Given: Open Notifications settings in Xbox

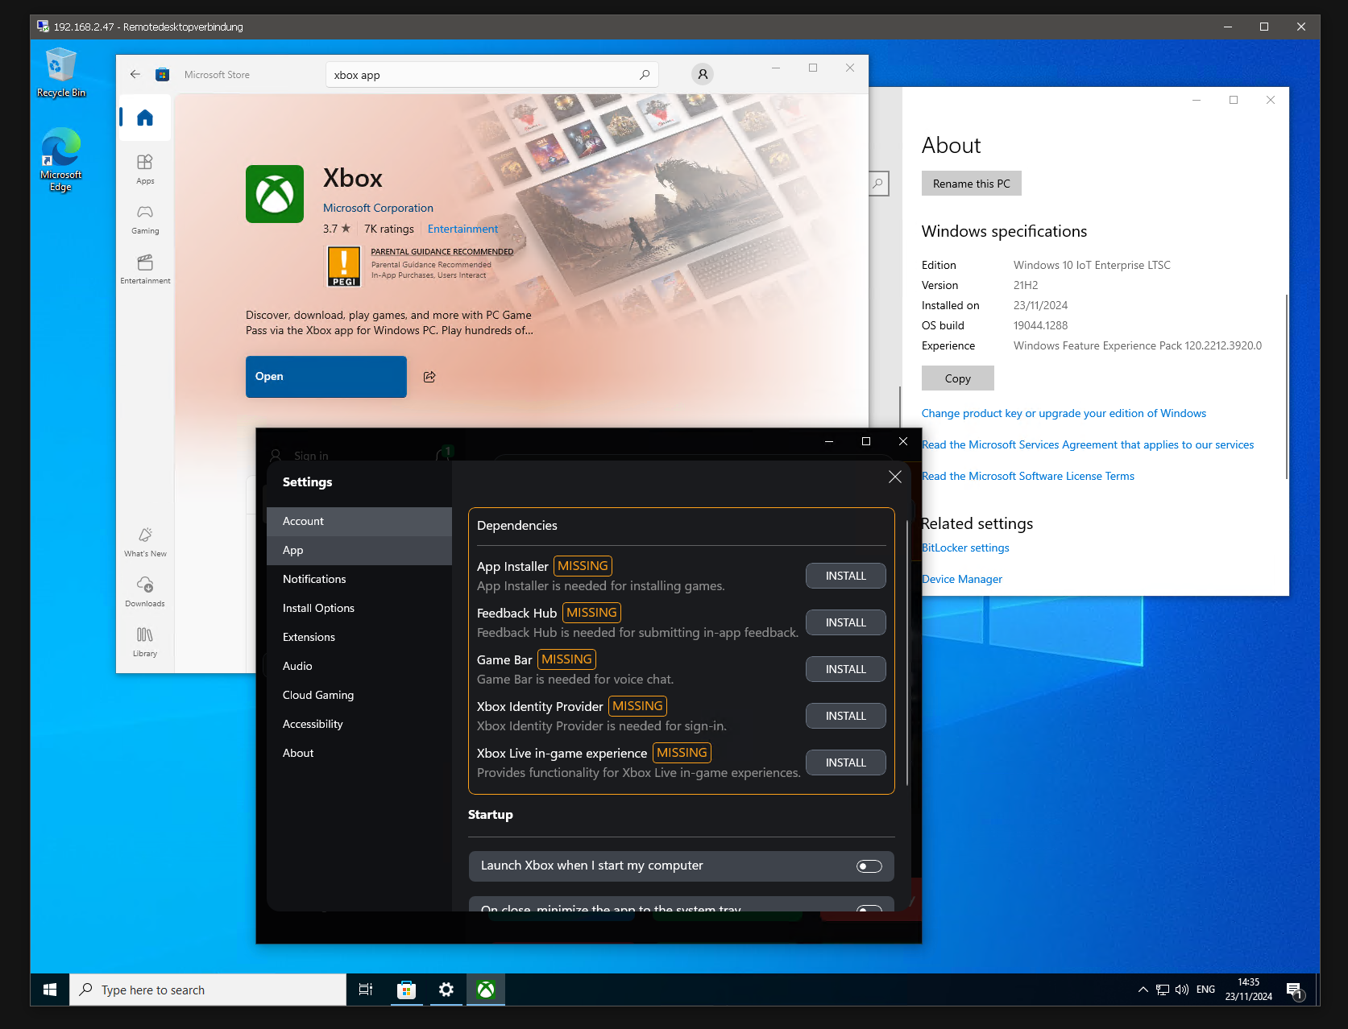Looking at the screenshot, I should coord(359,580).
